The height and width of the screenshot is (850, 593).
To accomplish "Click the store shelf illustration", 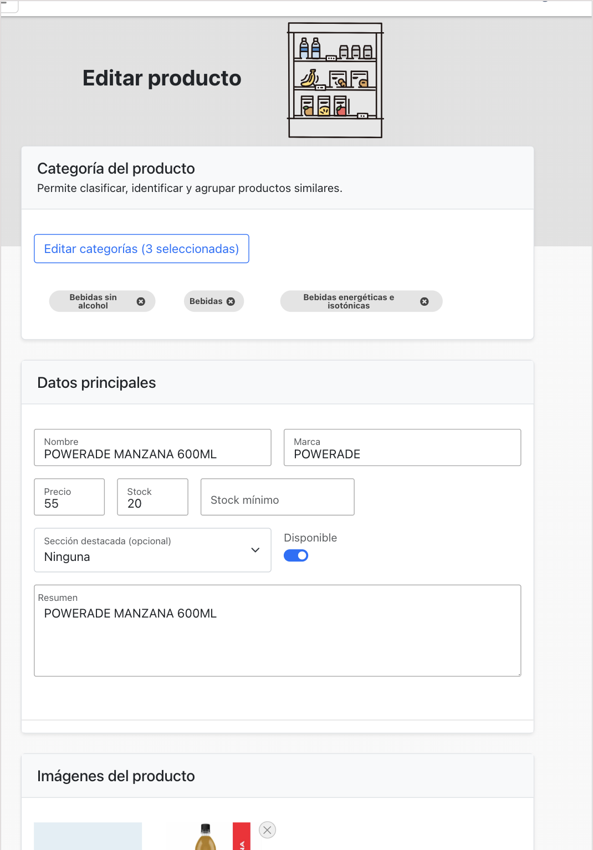I will [335, 80].
